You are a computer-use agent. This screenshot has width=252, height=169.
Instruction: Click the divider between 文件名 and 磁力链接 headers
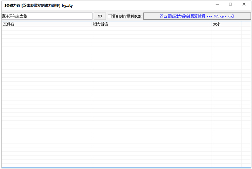point(92,24)
